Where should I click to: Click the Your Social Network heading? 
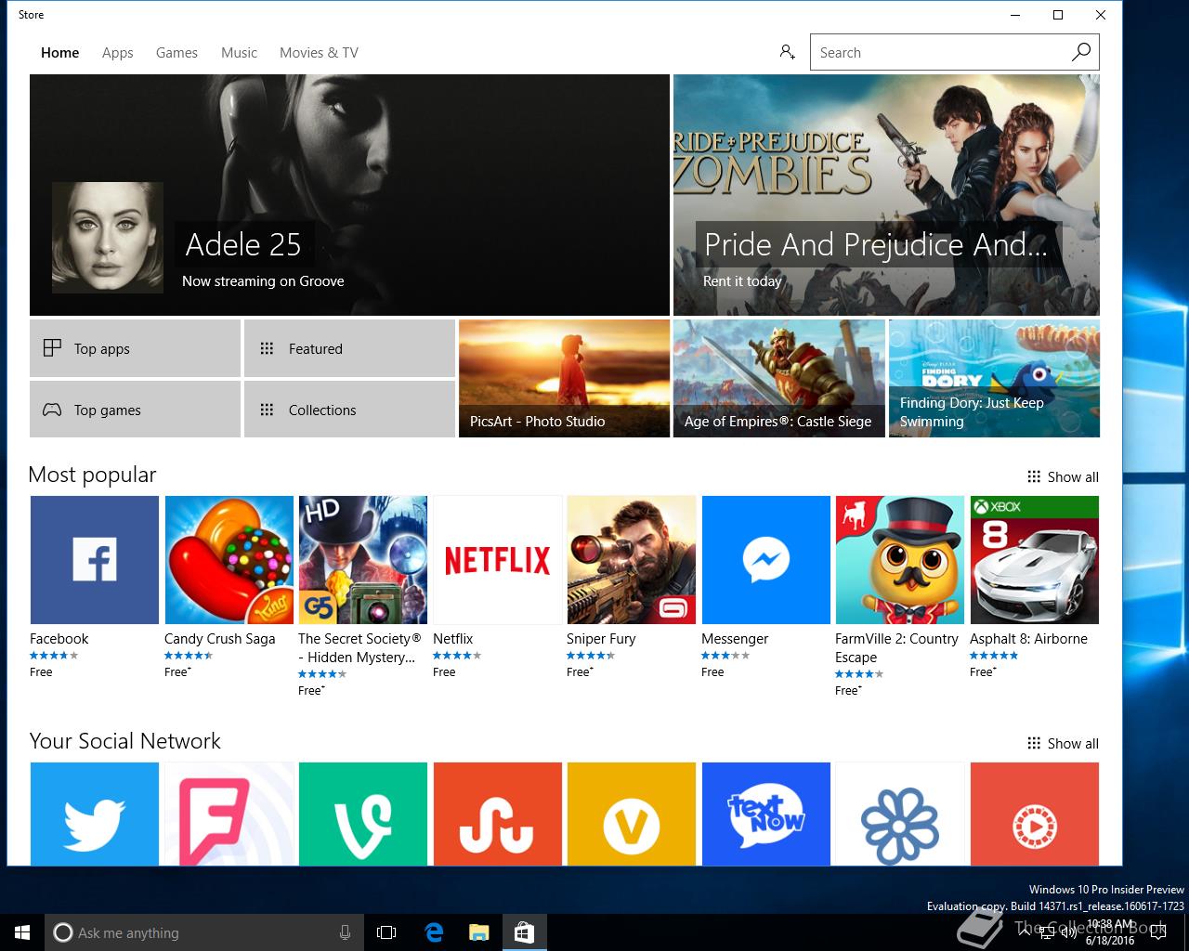[124, 740]
